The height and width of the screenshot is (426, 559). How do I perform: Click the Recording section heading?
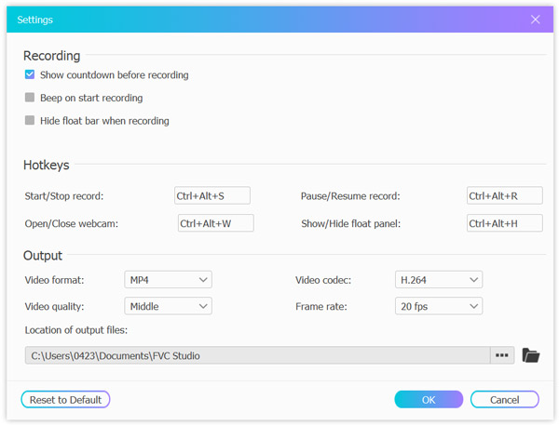(x=51, y=56)
